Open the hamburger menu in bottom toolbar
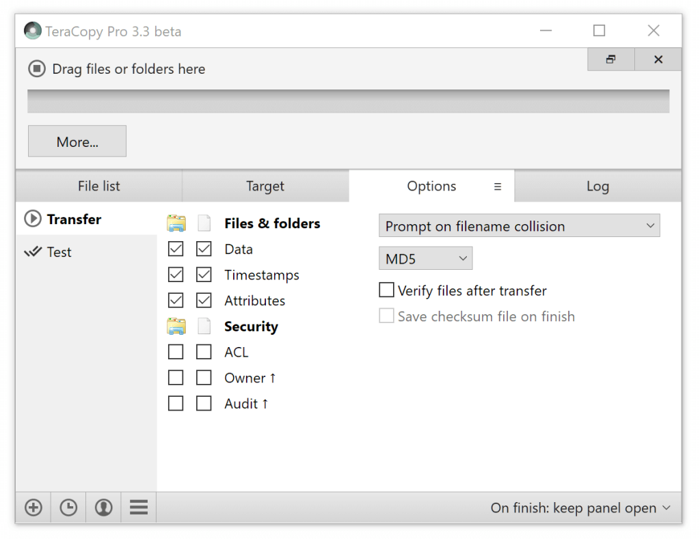Screen dimensions: 700x539 [138, 508]
